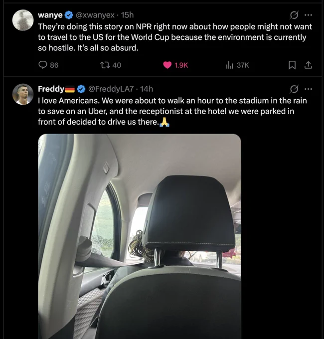Screen dimensions: 324x339
Task: Visit the @xwanyex handle link
Action: [x=95, y=15]
